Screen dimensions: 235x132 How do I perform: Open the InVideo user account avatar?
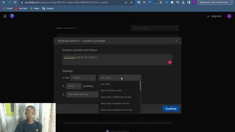pyautogui.click(x=229, y=16)
